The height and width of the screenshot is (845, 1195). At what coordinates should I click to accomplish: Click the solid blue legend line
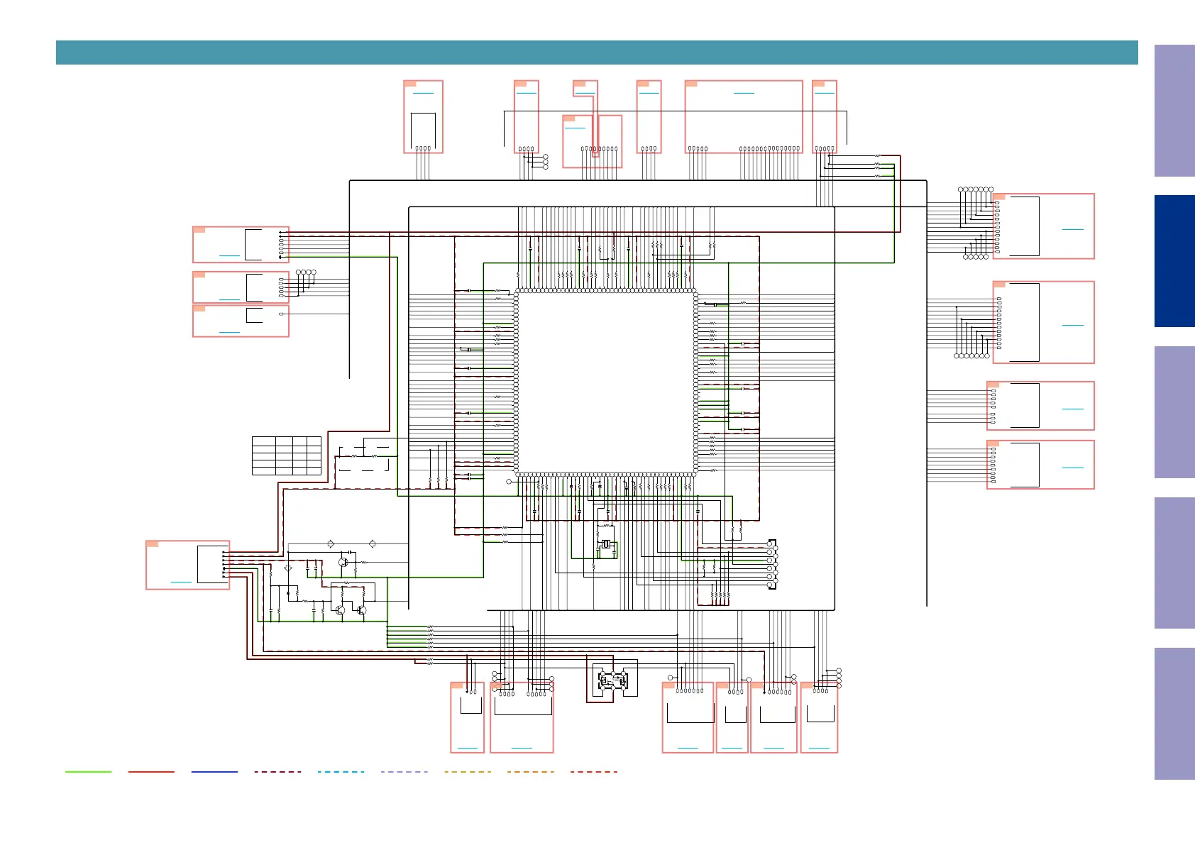214,772
